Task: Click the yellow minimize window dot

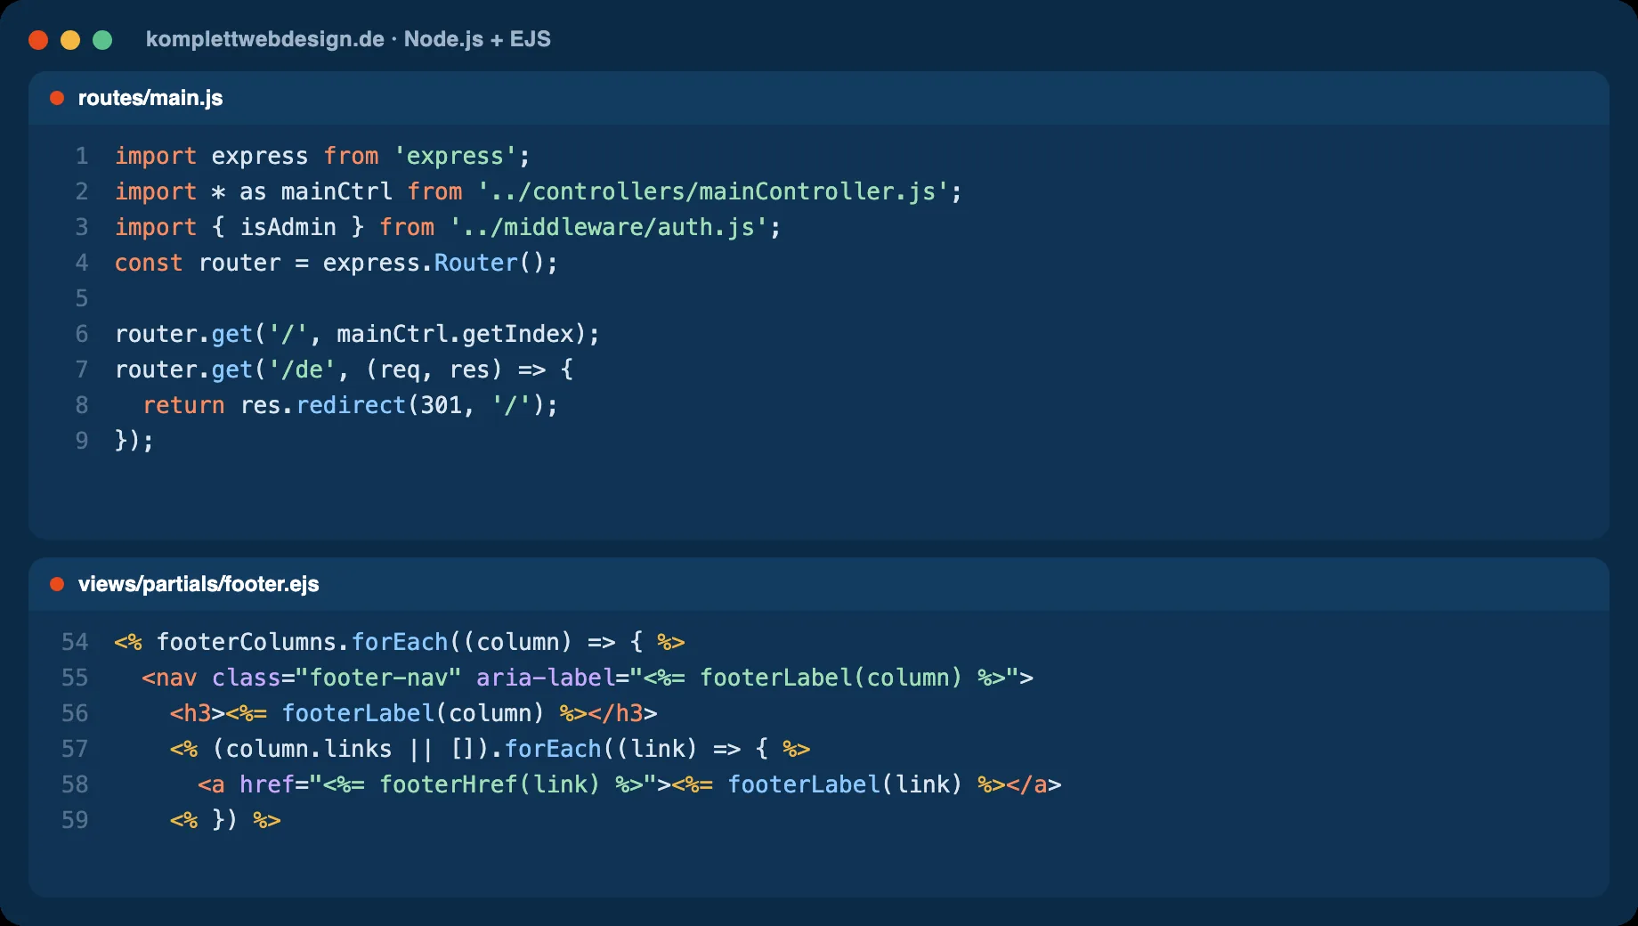Action: [70, 40]
